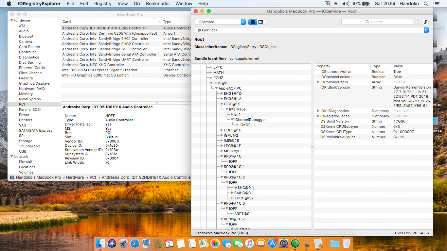Viewport: 447px width, 251px height.
Task: Focus the Search field in IORegistryExplorer
Action: point(377,22)
